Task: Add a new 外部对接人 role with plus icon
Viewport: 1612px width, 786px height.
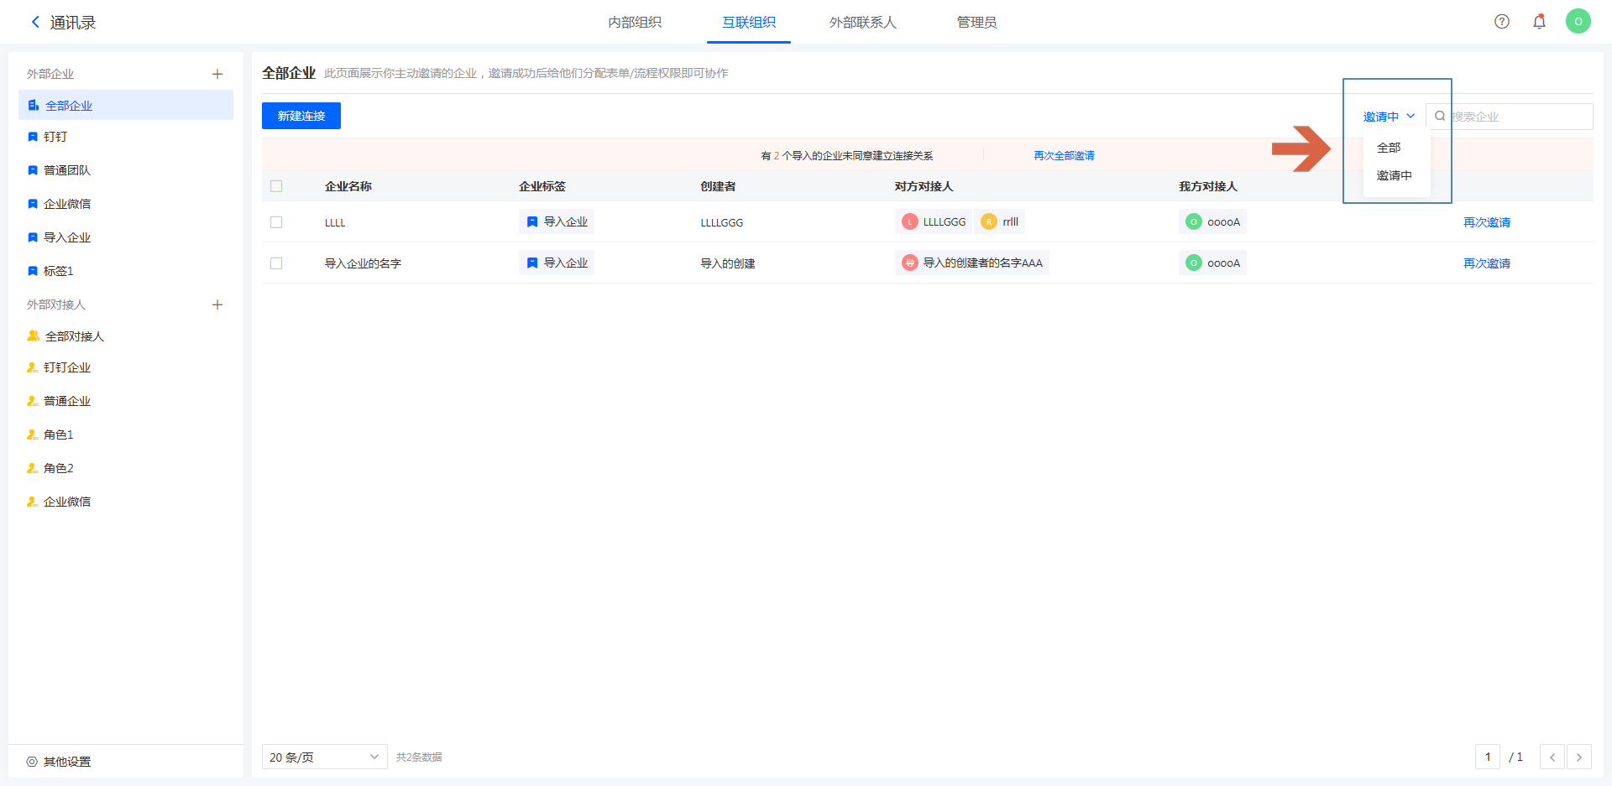Action: 217,305
